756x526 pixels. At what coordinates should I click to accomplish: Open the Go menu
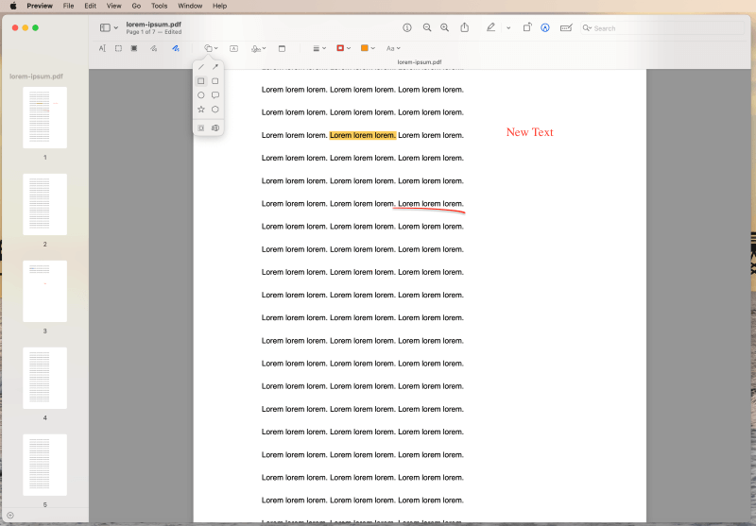[x=136, y=6]
